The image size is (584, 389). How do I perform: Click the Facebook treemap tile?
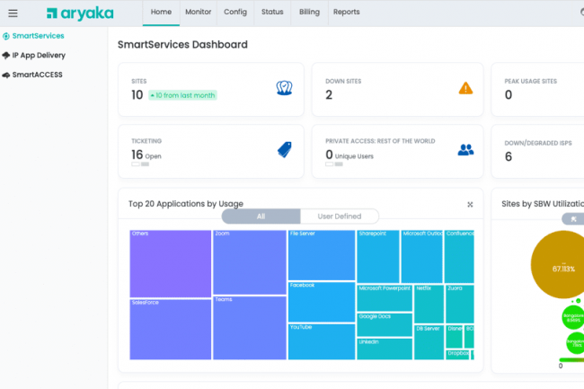(322, 302)
